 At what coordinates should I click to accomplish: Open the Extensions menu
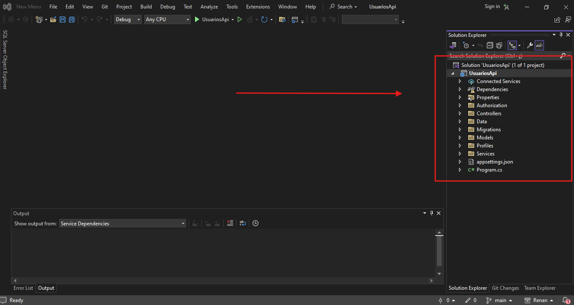point(258,7)
